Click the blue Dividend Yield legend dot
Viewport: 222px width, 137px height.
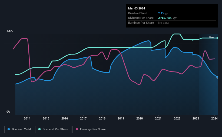click(9, 129)
